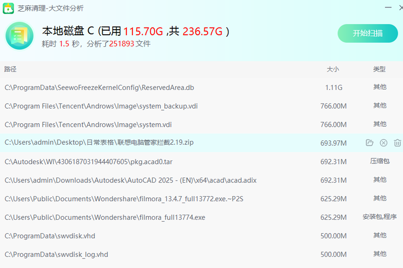Click the 芝麻清理 app logo icon
This screenshot has height=268, width=403.
[x=8, y=9]
